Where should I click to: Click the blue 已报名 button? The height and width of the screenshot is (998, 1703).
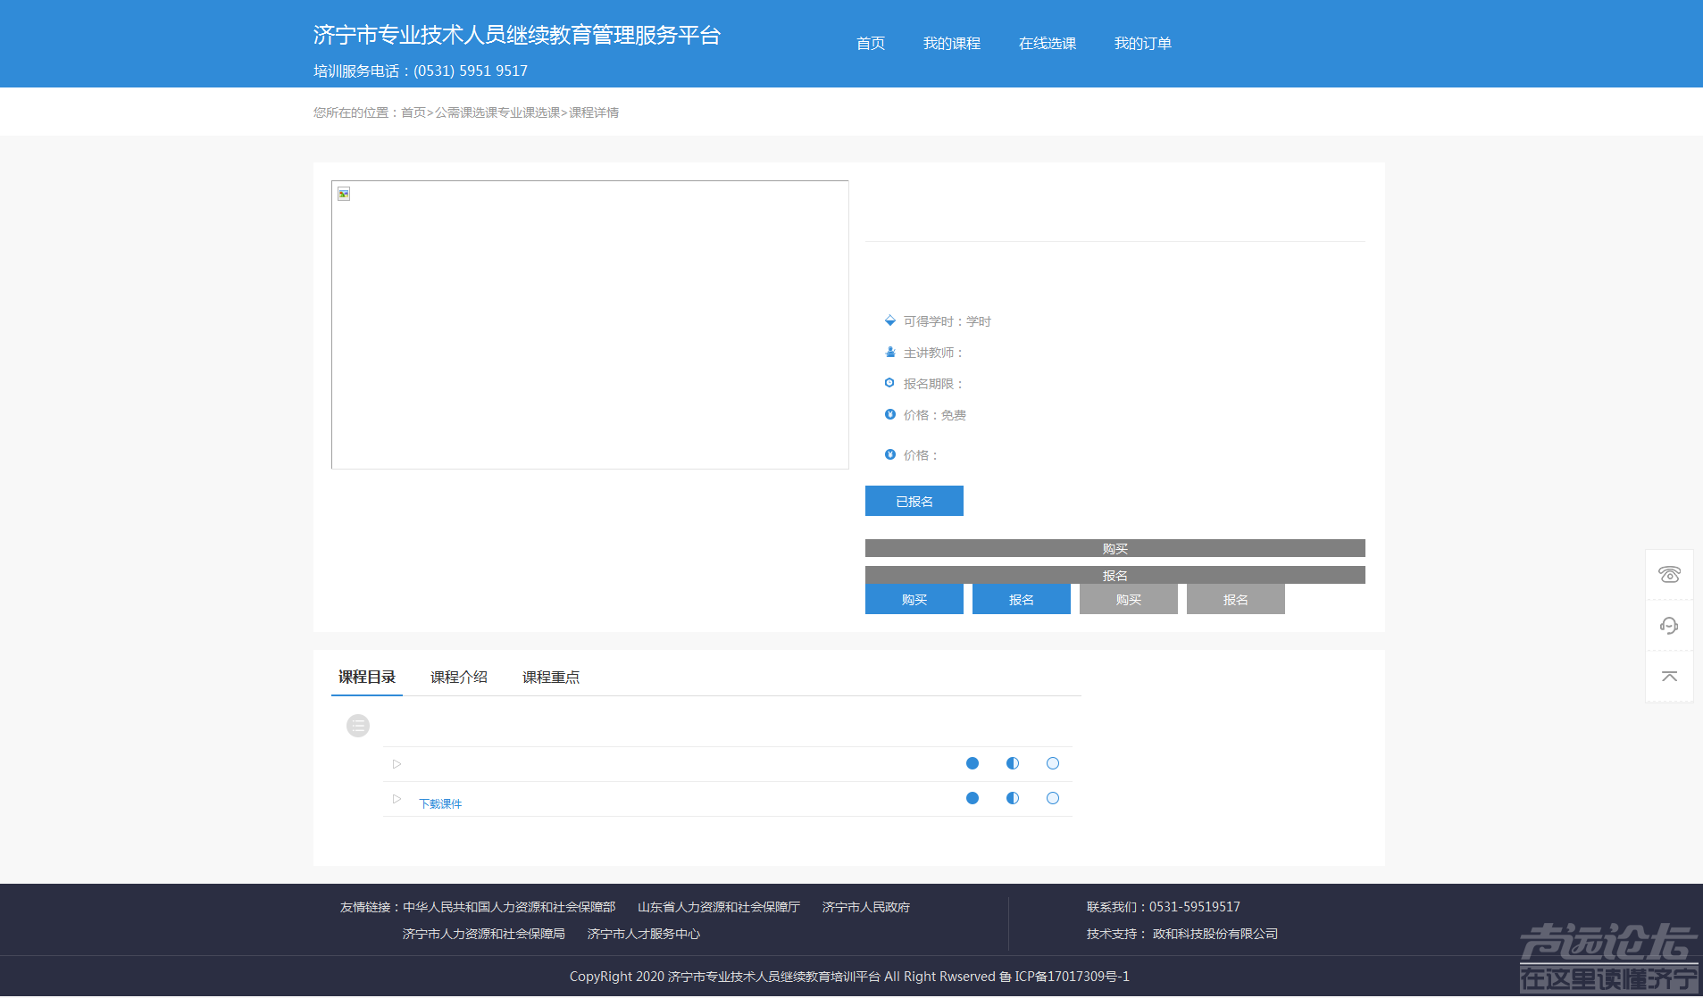tap(914, 501)
